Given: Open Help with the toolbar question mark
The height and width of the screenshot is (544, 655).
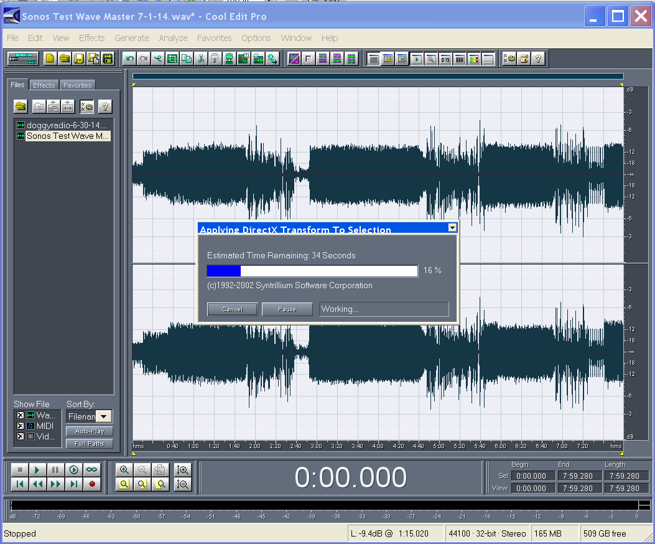Looking at the screenshot, I should 538,59.
